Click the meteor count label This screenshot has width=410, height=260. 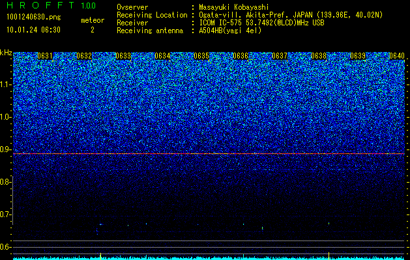click(x=93, y=20)
